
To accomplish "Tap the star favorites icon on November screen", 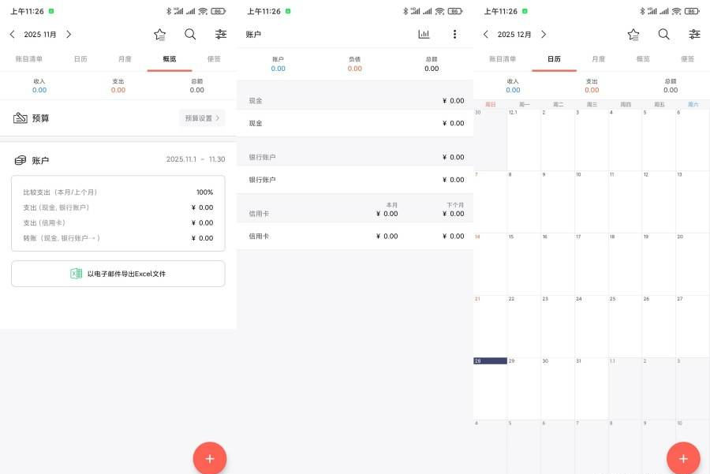I will [x=159, y=35].
